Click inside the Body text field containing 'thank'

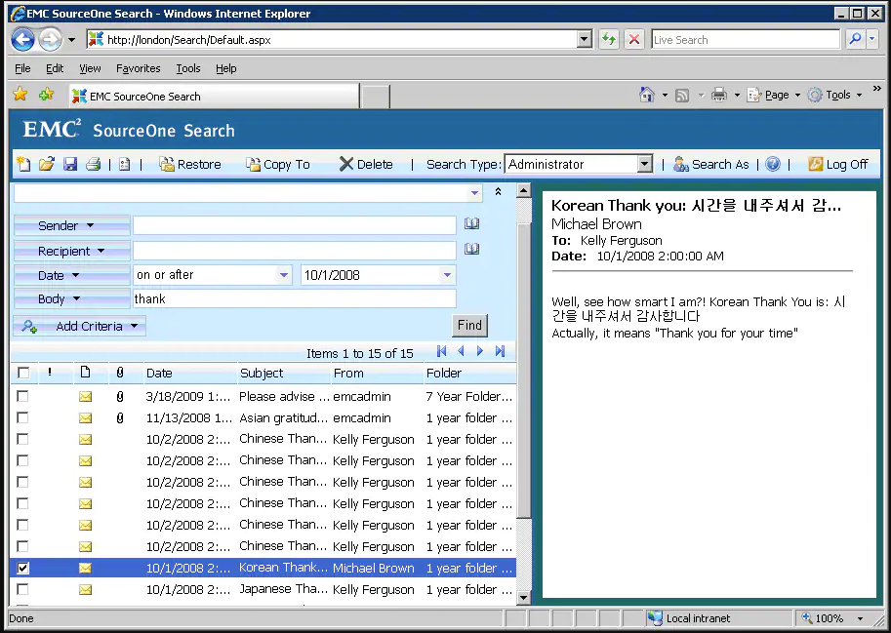coord(294,298)
